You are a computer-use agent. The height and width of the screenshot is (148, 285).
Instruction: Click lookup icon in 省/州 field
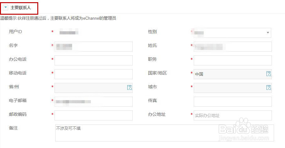click(129, 88)
